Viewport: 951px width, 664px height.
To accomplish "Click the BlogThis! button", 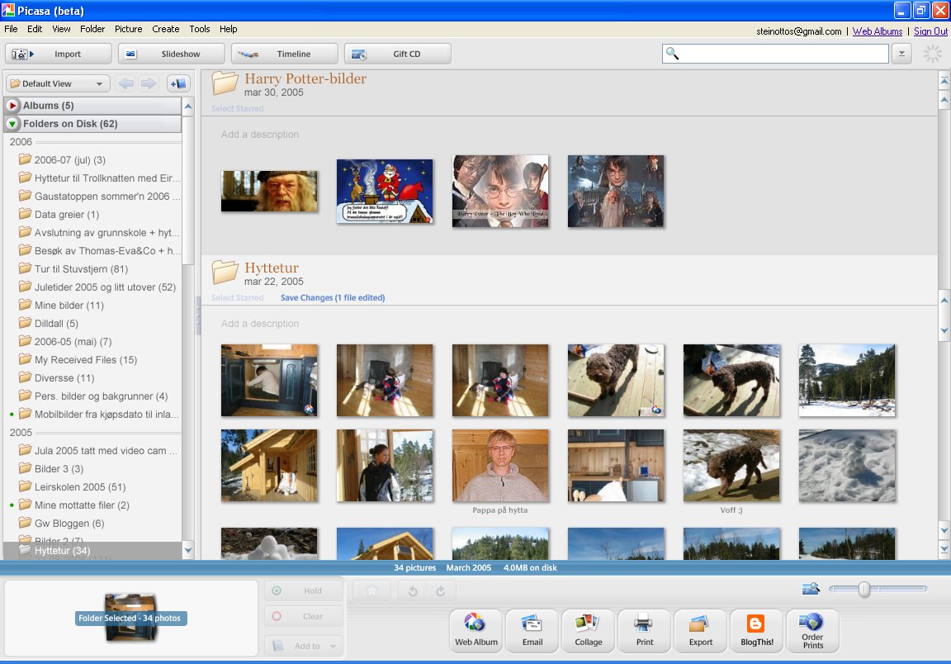I will 757,631.
